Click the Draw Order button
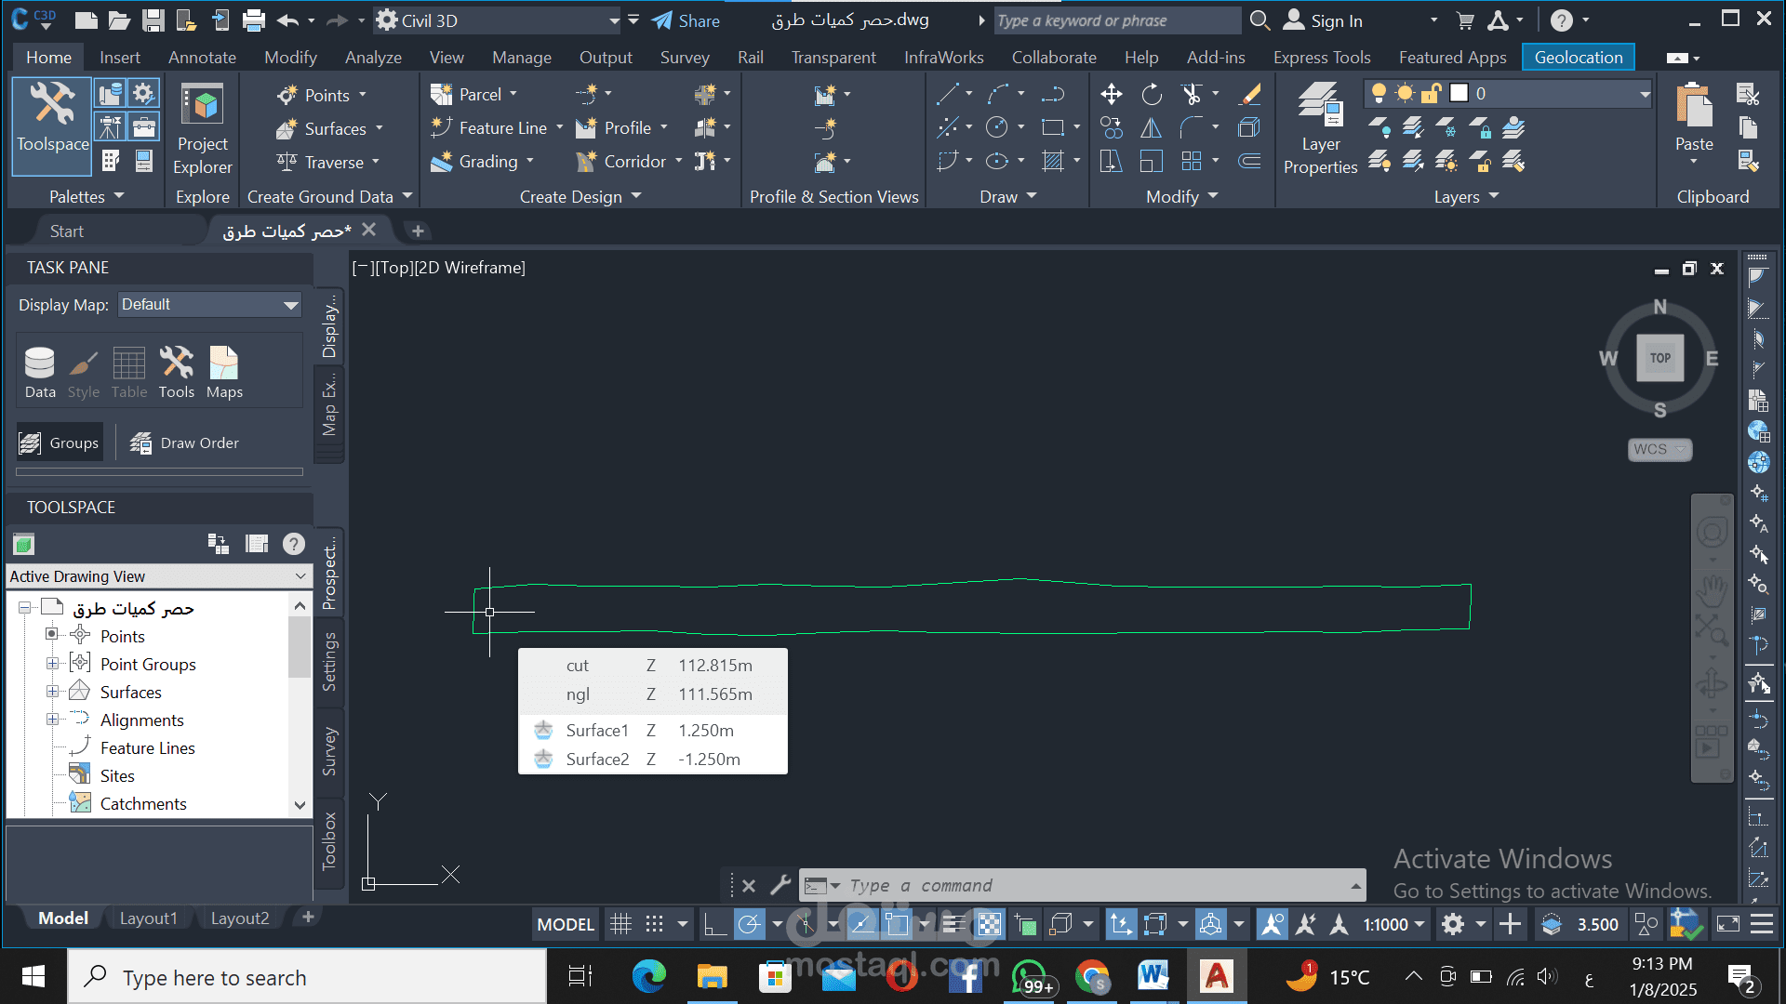The width and height of the screenshot is (1786, 1004). pyautogui.click(x=184, y=443)
